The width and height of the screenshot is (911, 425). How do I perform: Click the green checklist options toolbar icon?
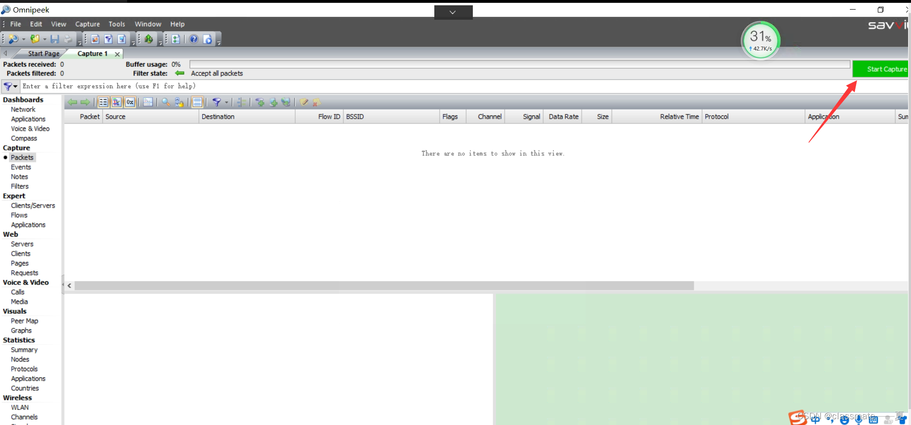click(x=176, y=39)
